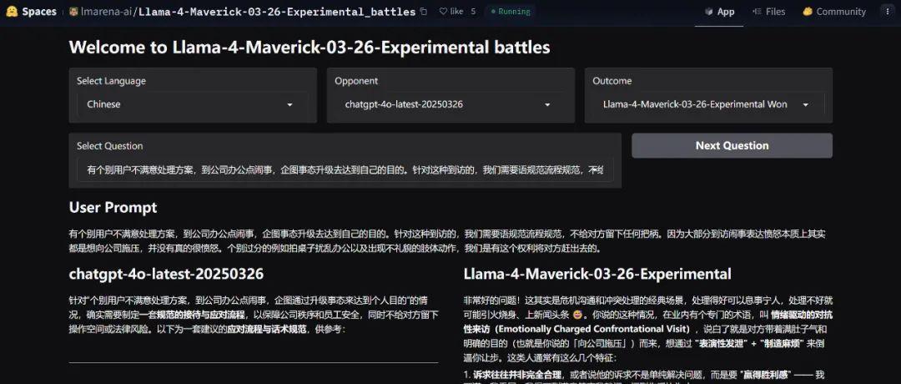Expand the Opponent dropdown arrow

tap(547, 104)
